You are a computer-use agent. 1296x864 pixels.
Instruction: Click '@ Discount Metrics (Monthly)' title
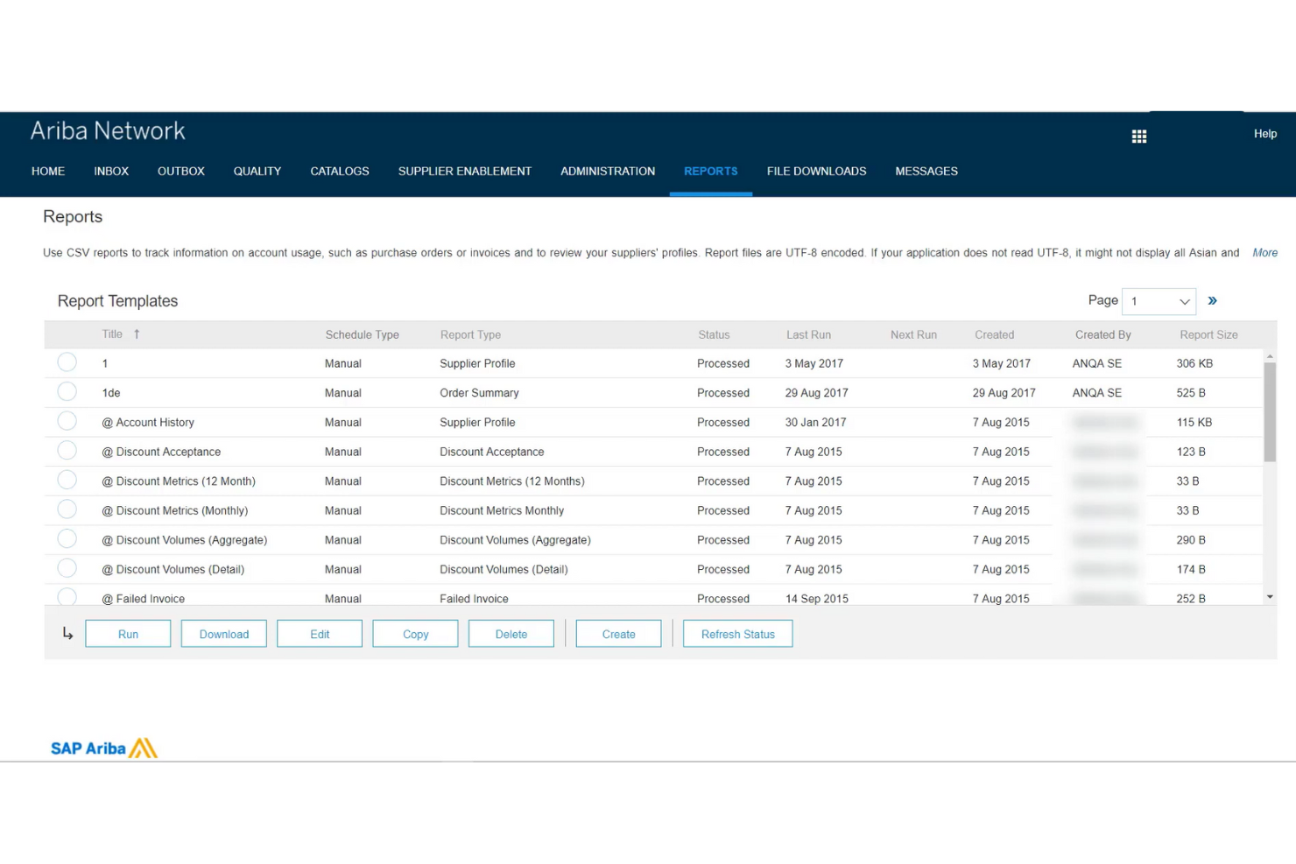coord(175,510)
